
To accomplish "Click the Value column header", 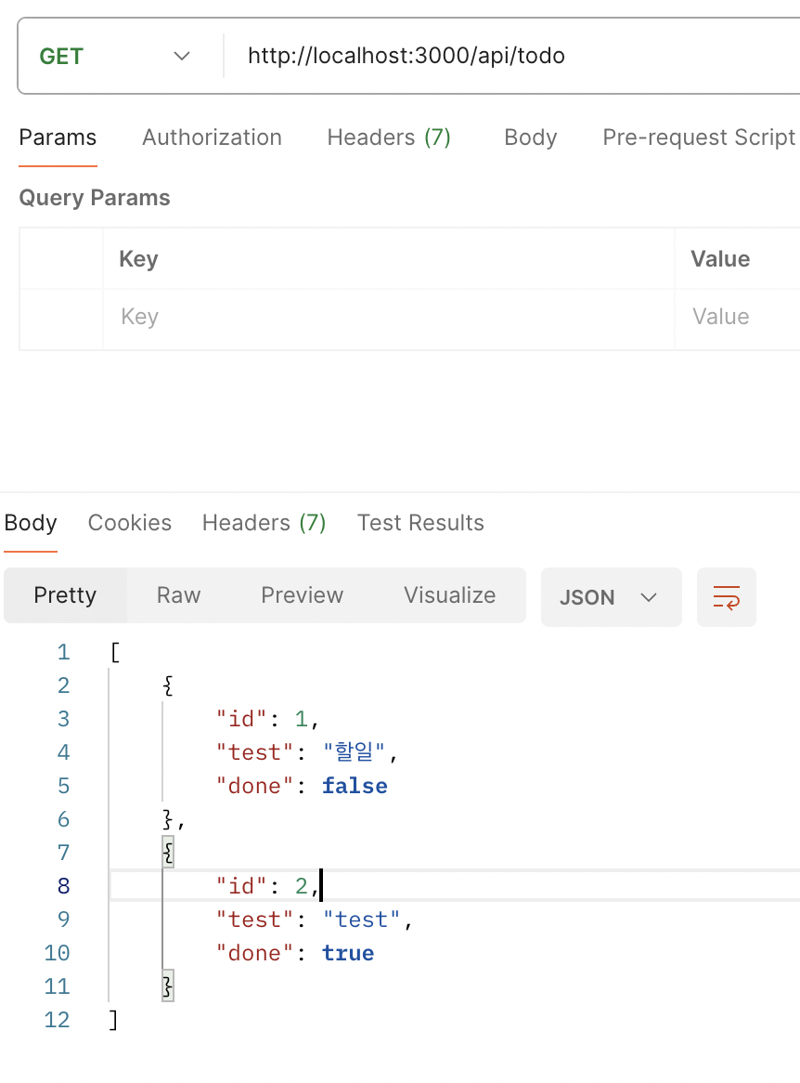I will pyautogui.click(x=720, y=259).
